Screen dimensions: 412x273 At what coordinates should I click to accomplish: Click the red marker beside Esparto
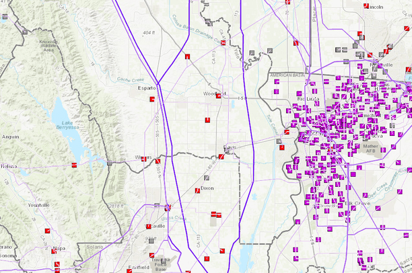[x=152, y=99]
